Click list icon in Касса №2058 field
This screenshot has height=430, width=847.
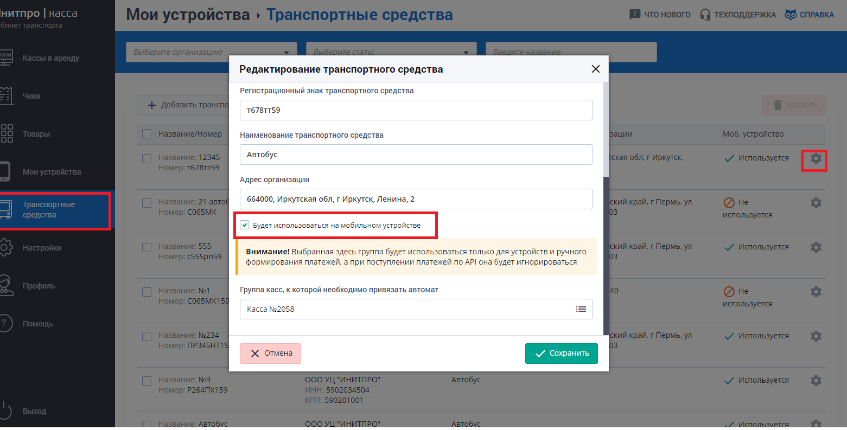point(581,309)
